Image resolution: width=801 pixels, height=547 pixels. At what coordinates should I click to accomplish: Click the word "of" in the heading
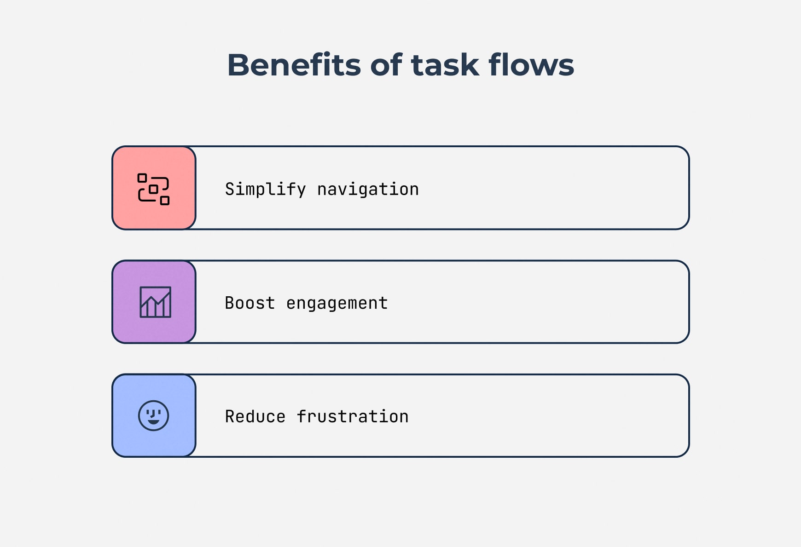click(x=386, y=65)
